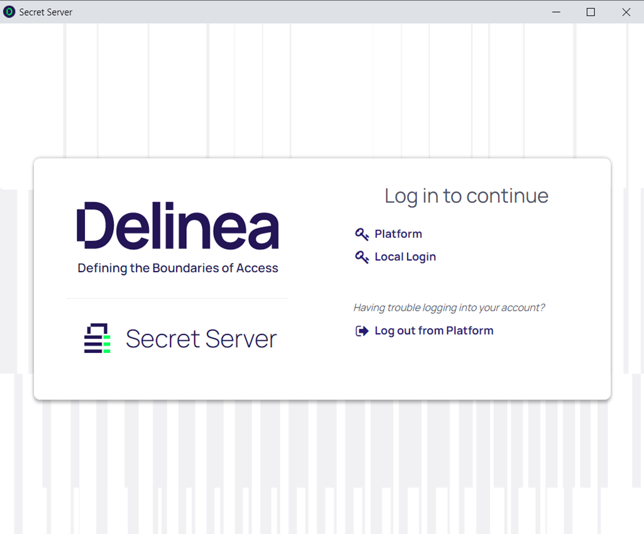Open the window menu via title bar icon
The height and width of the screenshot is (534, 644).
(9, 12)
